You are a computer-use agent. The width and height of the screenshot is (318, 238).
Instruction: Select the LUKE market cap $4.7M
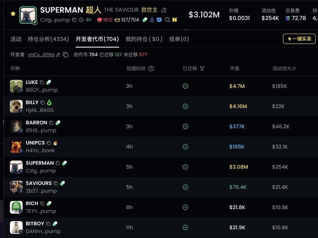click(237, 86)
